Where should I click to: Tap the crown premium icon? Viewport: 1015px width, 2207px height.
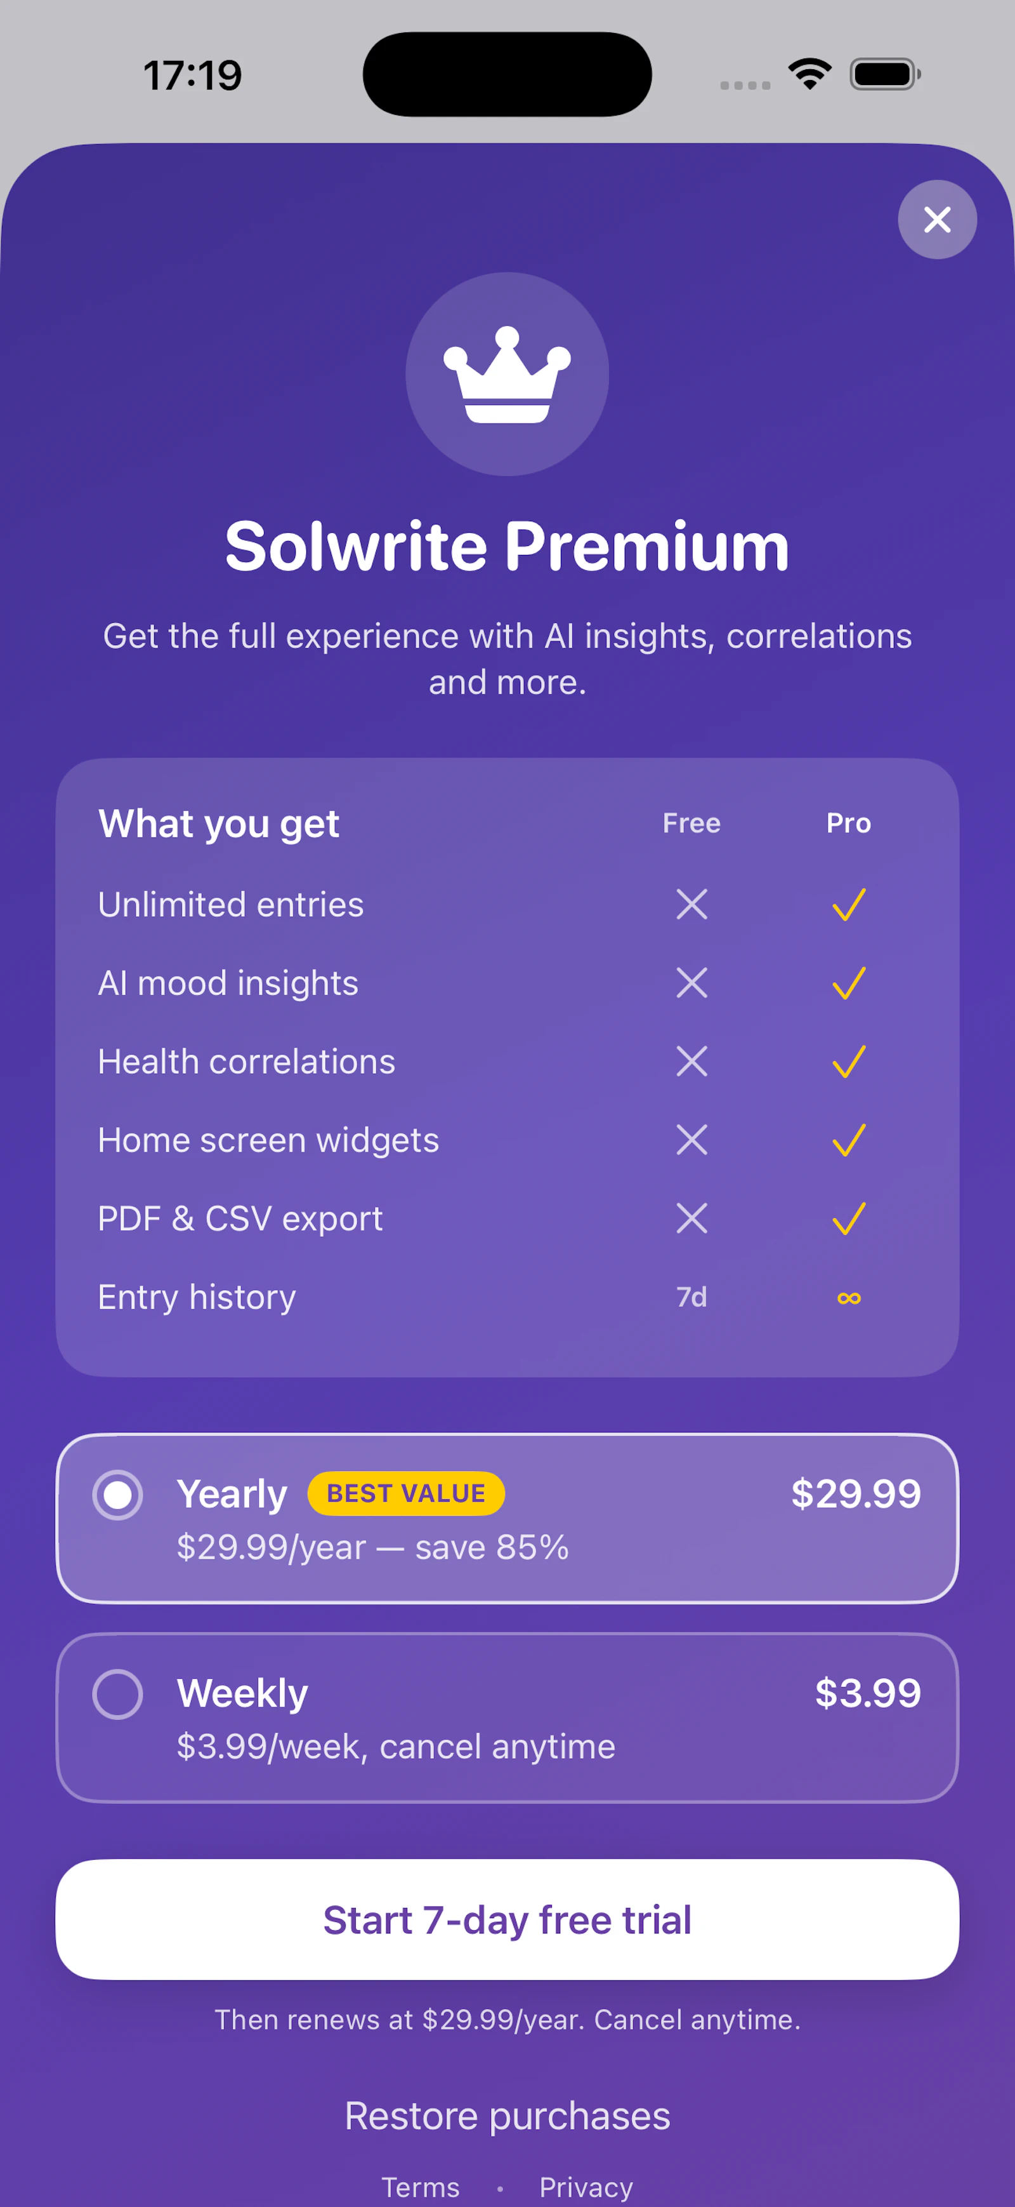point(507,375)
